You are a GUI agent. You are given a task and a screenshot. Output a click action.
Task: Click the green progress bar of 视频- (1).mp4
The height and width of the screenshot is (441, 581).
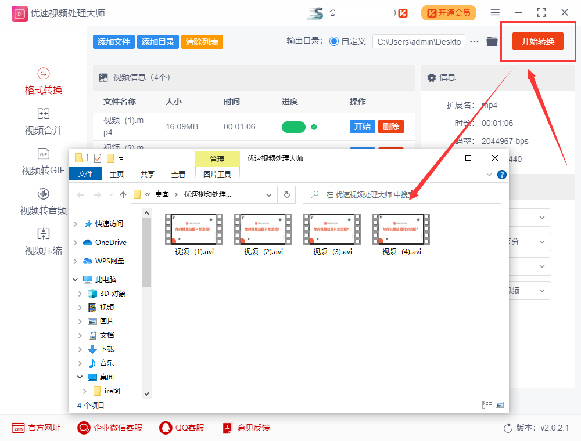[293, 126]
